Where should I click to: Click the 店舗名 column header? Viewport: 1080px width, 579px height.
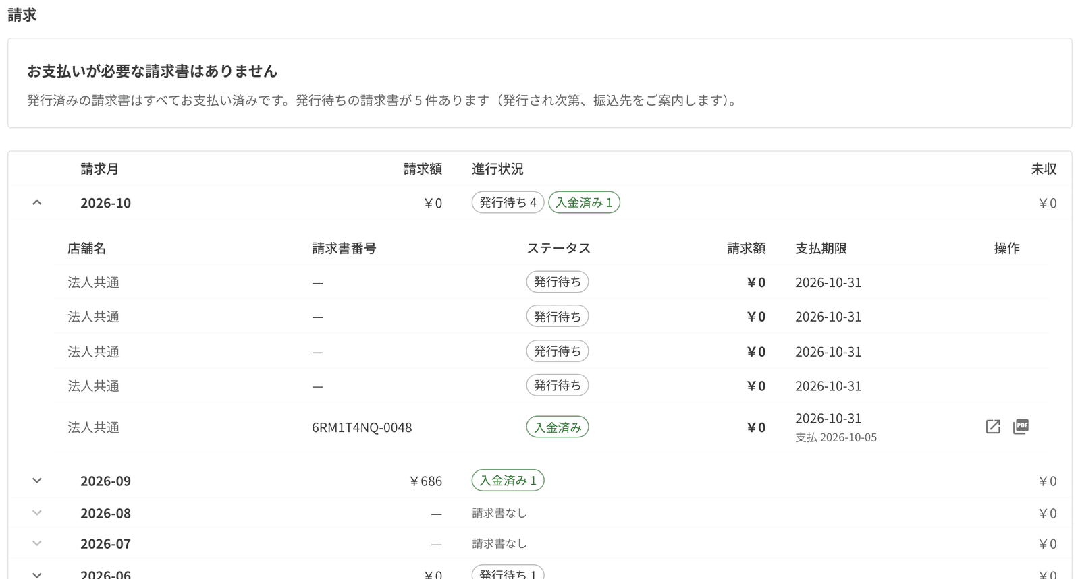click(x=86, y=248)
